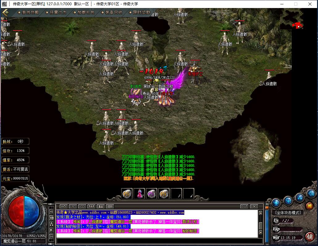Click the chat line '发现[秘的秘密]，方位:左←'
This screenshot has width=318, height=246.
click(93, 226)
